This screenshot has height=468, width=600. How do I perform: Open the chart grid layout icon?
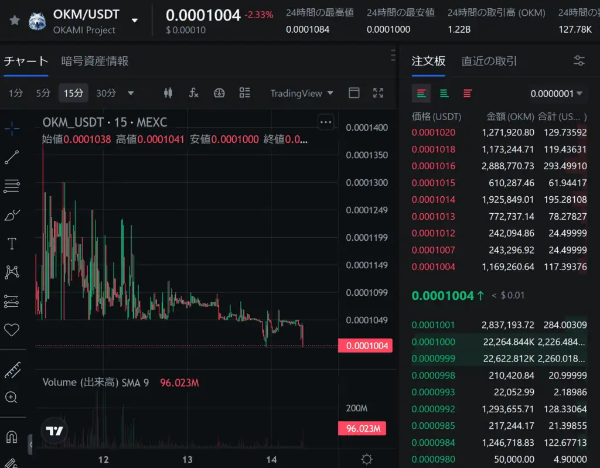(x=244, y=93)
